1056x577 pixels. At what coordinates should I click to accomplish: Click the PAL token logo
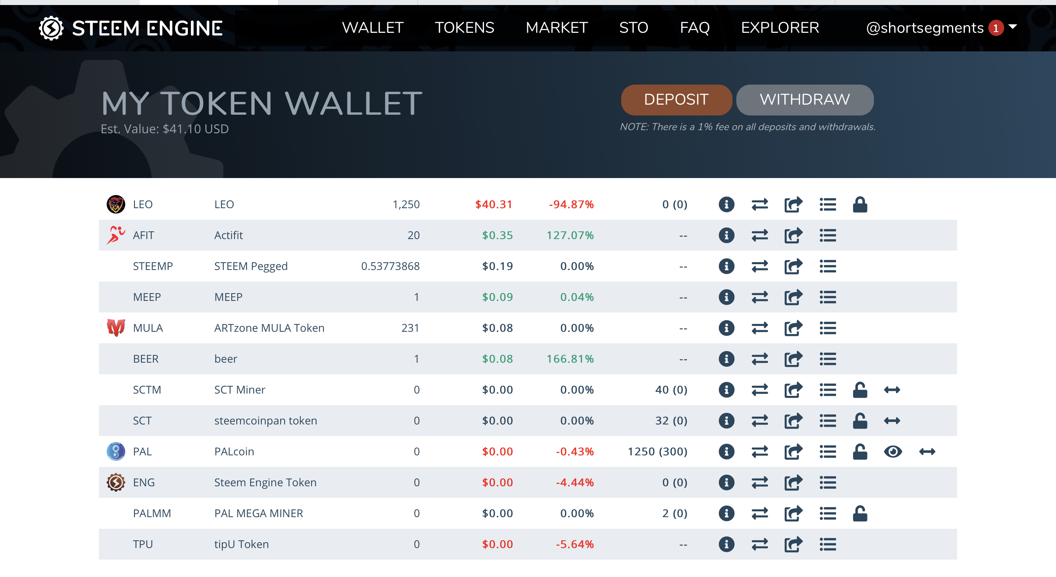point(116,451)
